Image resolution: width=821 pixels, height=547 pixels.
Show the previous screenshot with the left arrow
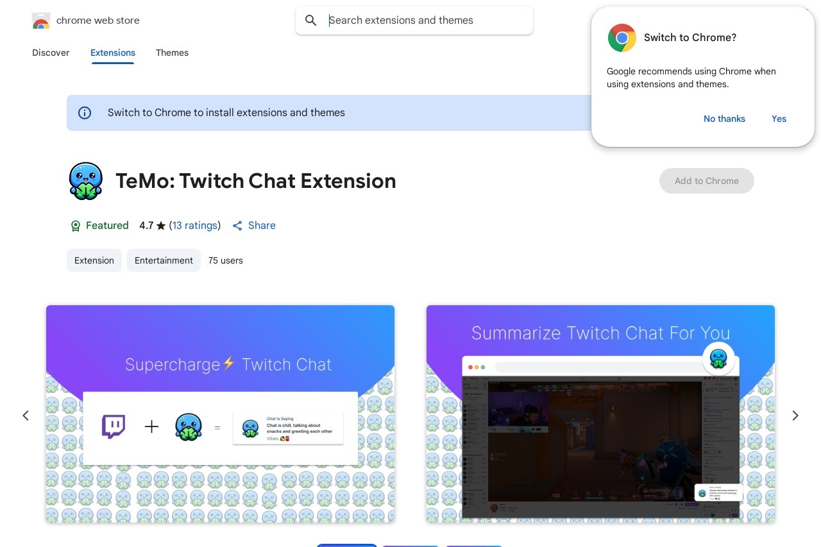point(26,416)
